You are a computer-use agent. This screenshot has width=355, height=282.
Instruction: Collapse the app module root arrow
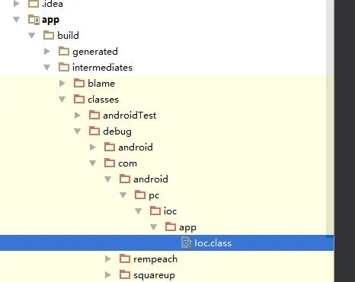(17, 20)
